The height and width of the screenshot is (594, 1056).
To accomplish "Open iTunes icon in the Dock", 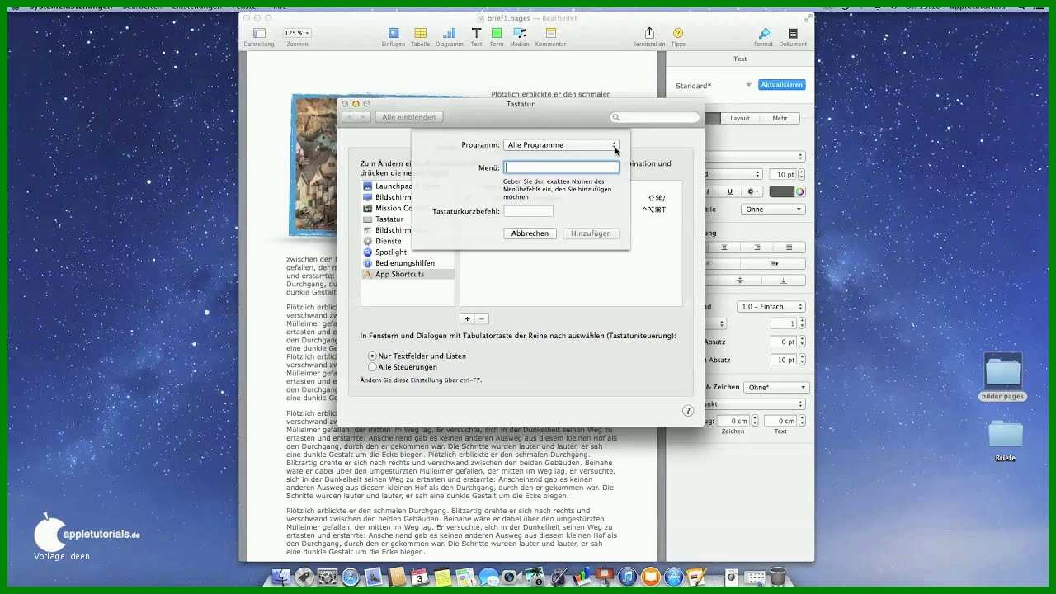I will [x=628, y=577].
